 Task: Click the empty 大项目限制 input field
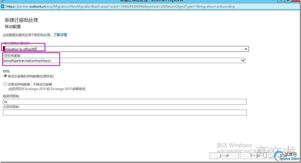point(125,113)
